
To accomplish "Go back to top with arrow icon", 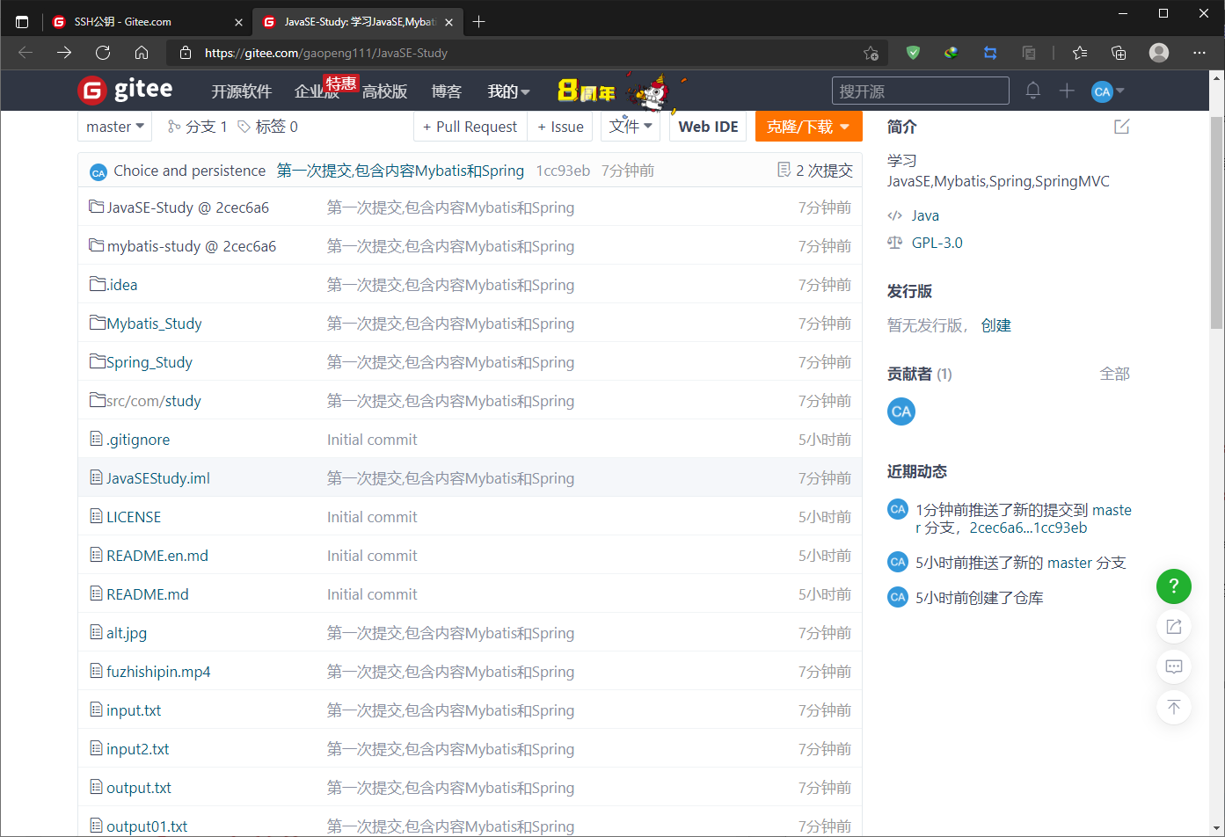I will (x=1174, y=707).
